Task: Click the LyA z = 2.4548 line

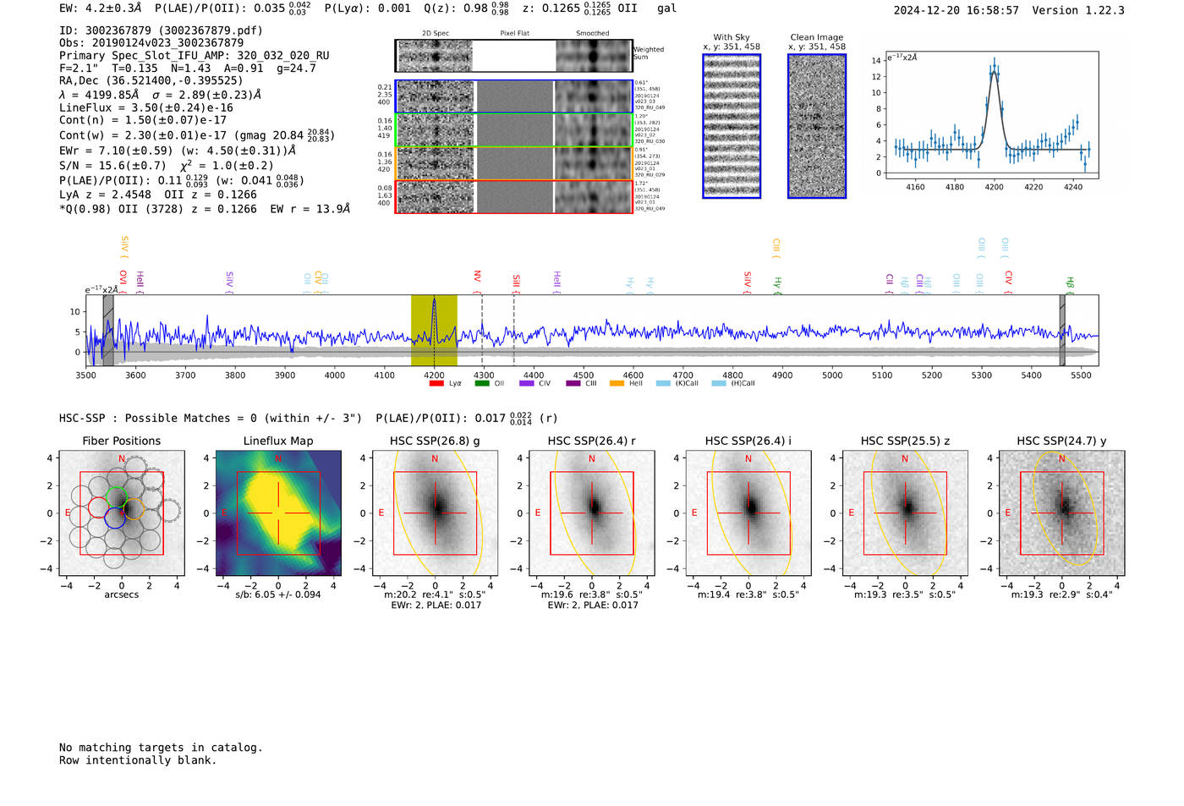Action: click(158, 195)
